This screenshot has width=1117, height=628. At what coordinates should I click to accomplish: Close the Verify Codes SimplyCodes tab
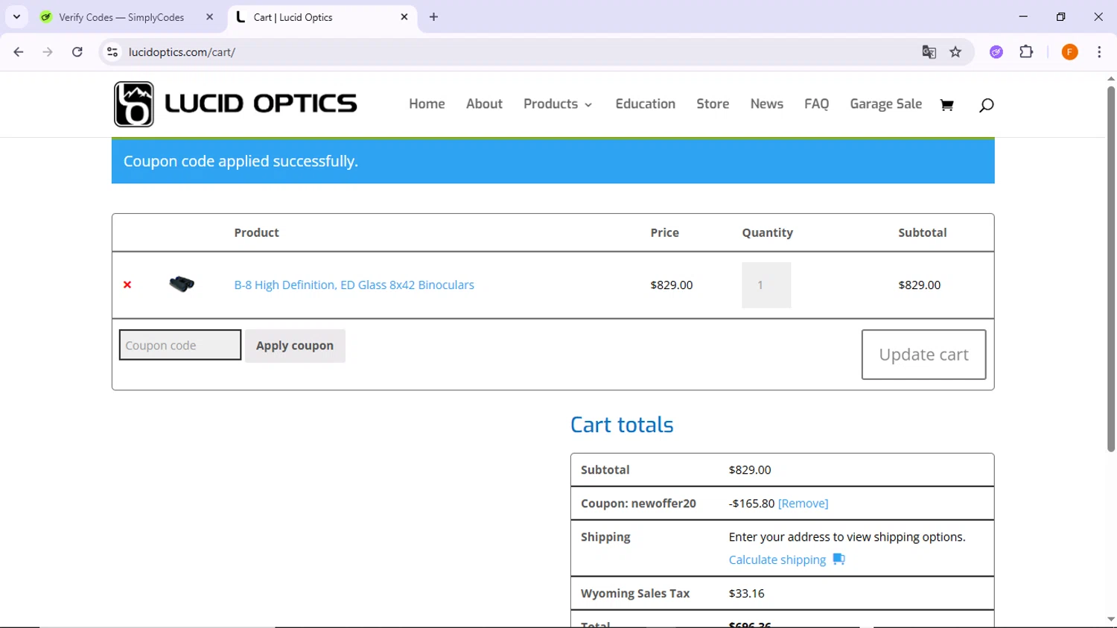210,17
